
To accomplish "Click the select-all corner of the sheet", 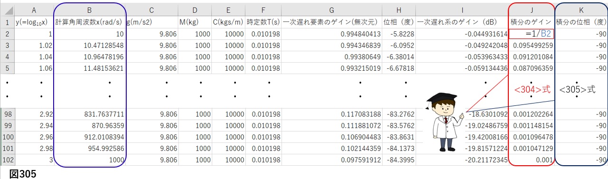I will [8, 10].
